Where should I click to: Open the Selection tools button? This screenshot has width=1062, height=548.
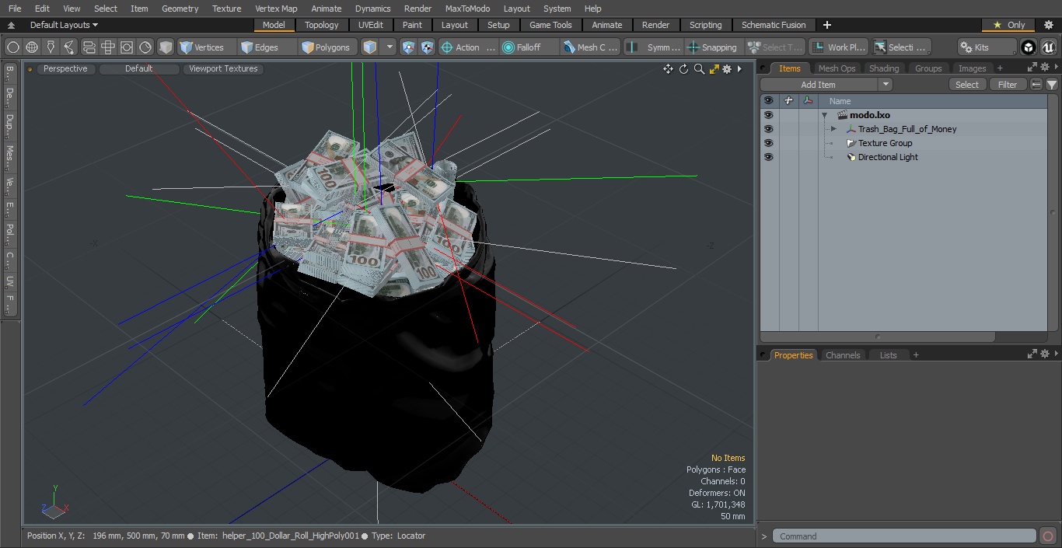point(900,47)
